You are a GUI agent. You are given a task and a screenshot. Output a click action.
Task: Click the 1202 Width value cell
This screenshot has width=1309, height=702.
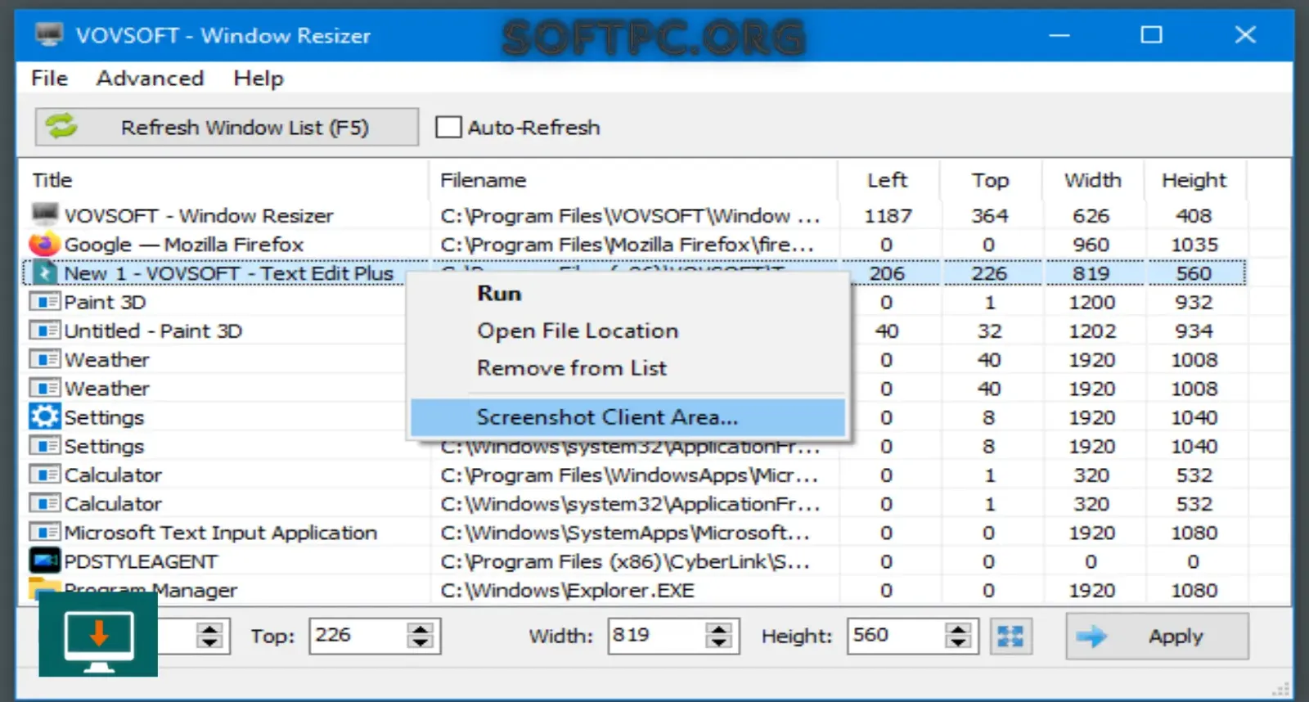pos(1092,331)
